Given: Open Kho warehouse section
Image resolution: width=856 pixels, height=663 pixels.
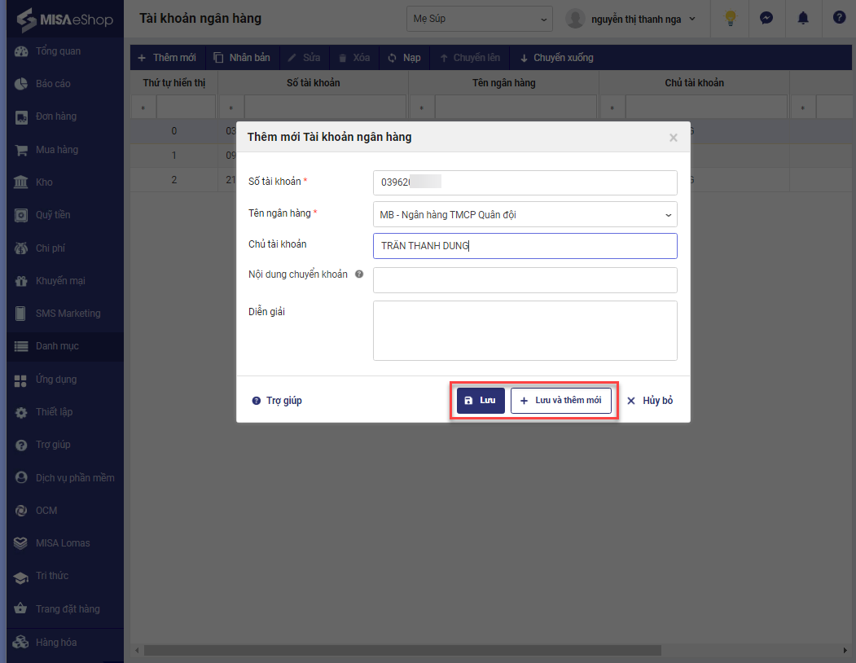Looking at the screenshot, I should coord(65,182).
